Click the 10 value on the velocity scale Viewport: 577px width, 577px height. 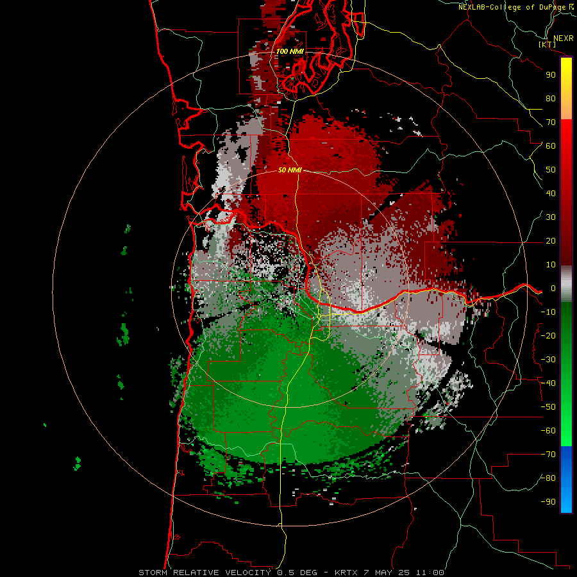pos(551,265)
